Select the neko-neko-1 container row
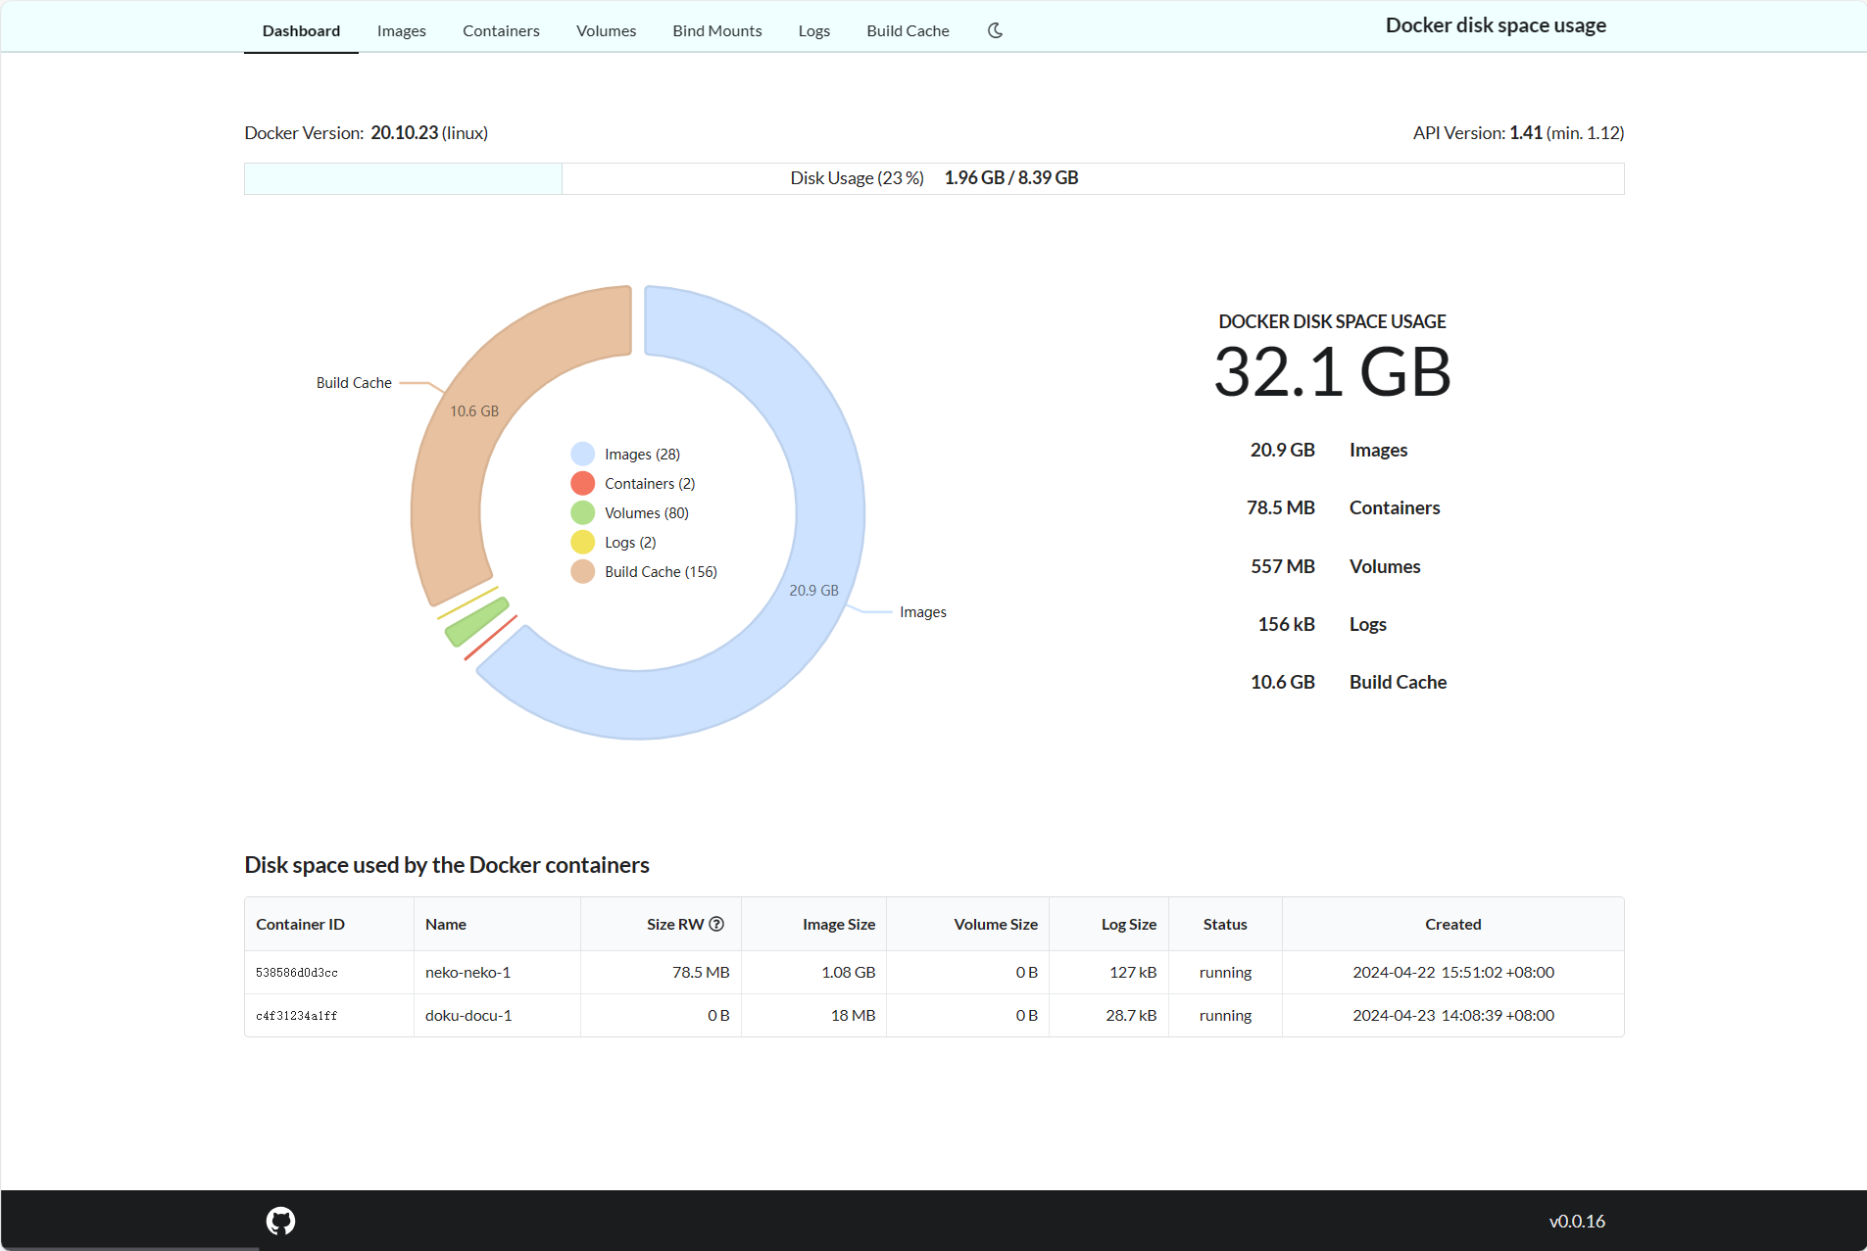 tap(467, 972)
